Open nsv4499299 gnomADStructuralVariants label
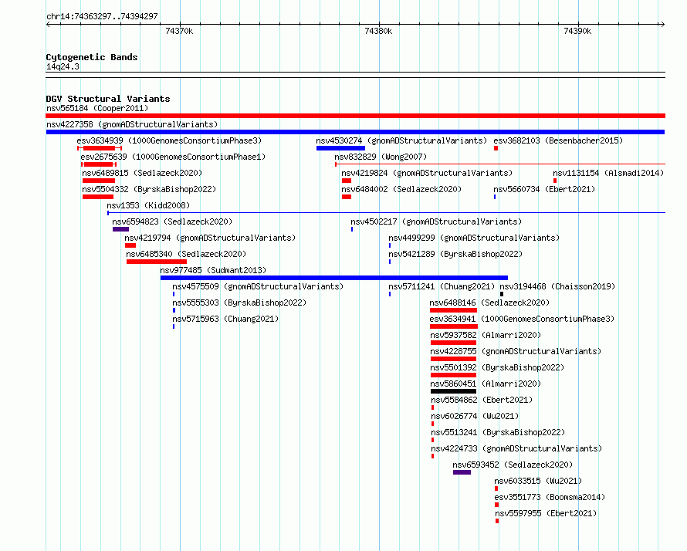Viewport: 687px width, 551px height. [x=474, y=238]
